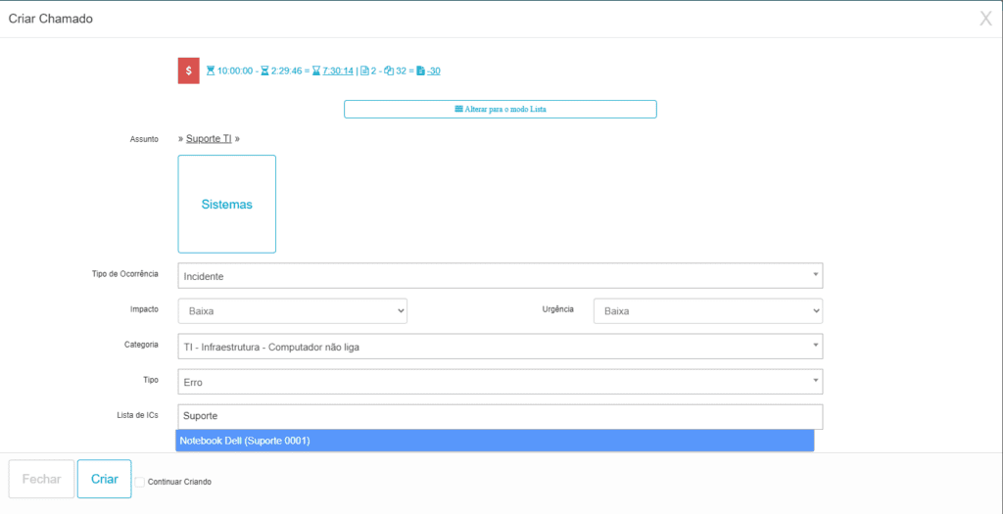
Task: Choose Notebook Dell (Suporte 0001) suggestion
Action: click(495, 441)
